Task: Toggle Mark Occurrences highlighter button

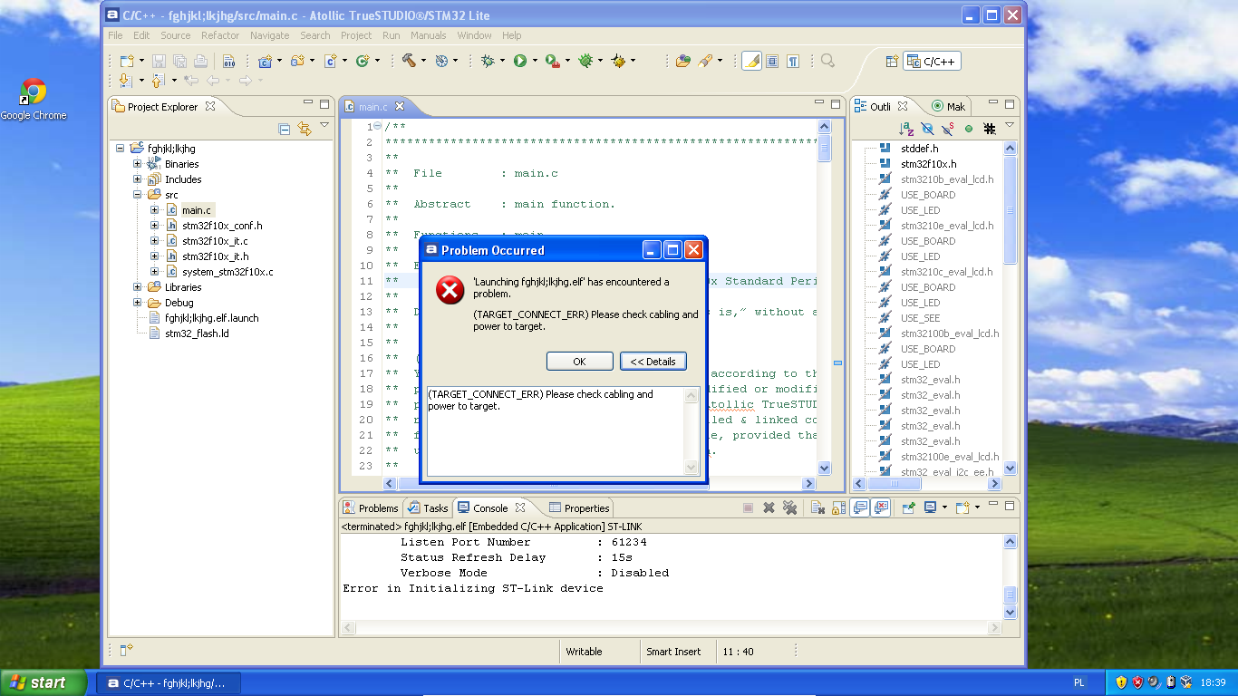Action: click(751, 61)
